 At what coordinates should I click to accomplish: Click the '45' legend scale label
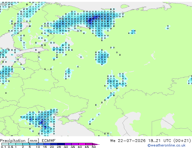coord(87,147)
